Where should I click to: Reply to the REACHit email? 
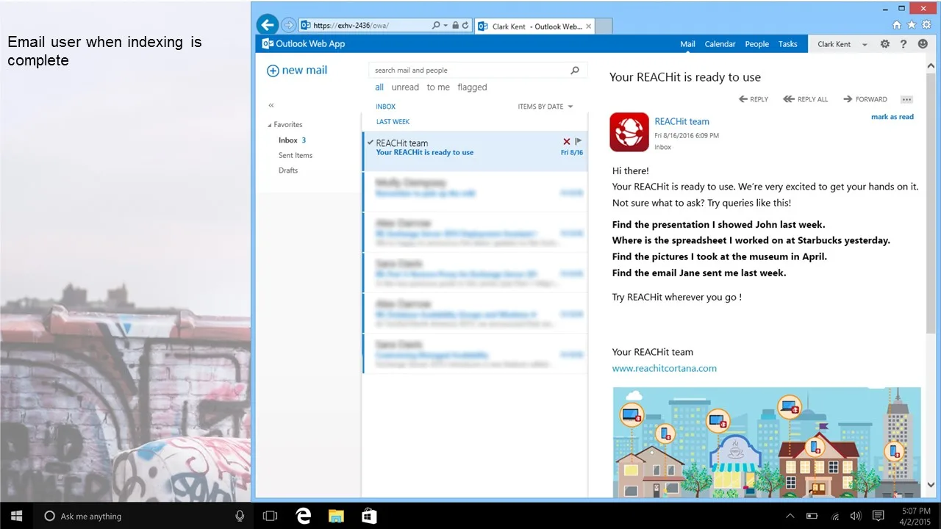click(x=754, y=99)
